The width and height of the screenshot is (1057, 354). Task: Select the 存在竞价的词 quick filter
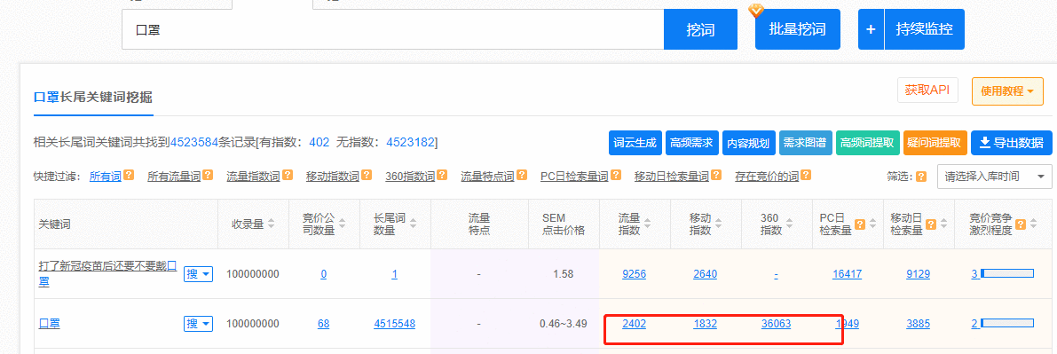(767, 177)
